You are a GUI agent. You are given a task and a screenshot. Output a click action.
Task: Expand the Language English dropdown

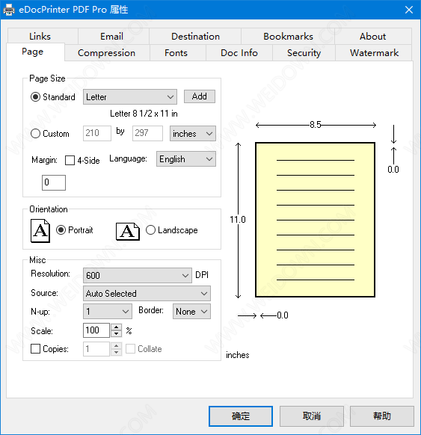tap(186, 159)
